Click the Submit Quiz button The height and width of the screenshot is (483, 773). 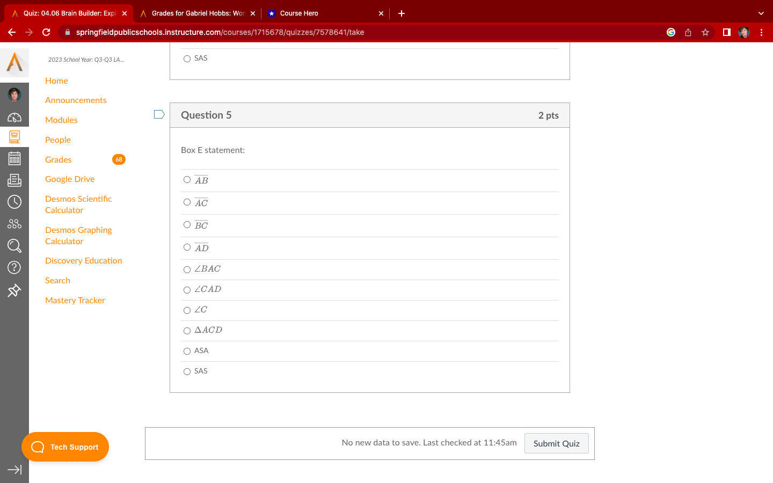pos(556,443)
